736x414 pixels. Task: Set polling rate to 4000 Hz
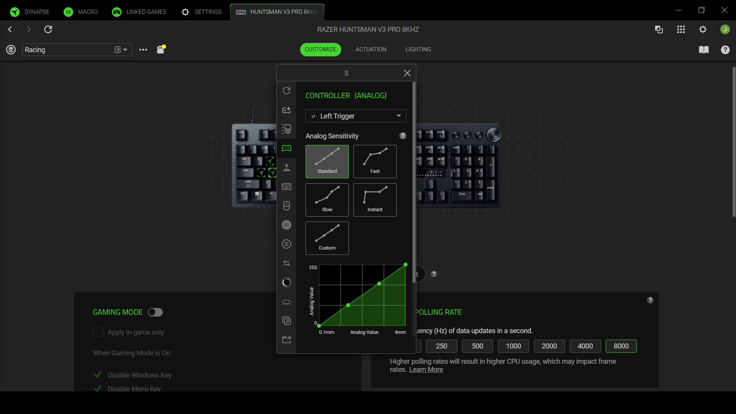click(x=585, y=346)
